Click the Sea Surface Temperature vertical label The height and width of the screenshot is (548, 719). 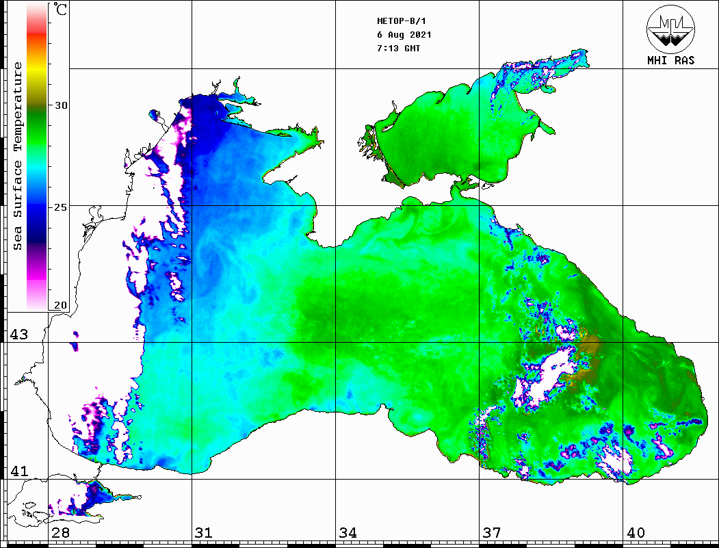click(x=17, y=156)
